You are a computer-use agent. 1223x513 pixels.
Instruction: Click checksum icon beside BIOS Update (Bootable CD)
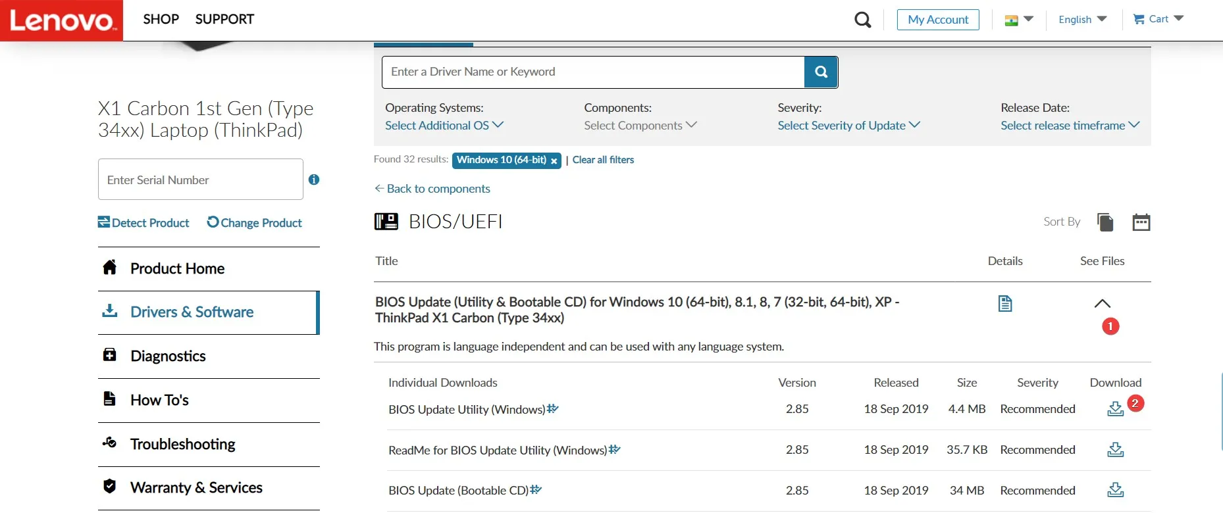(536, 489)
